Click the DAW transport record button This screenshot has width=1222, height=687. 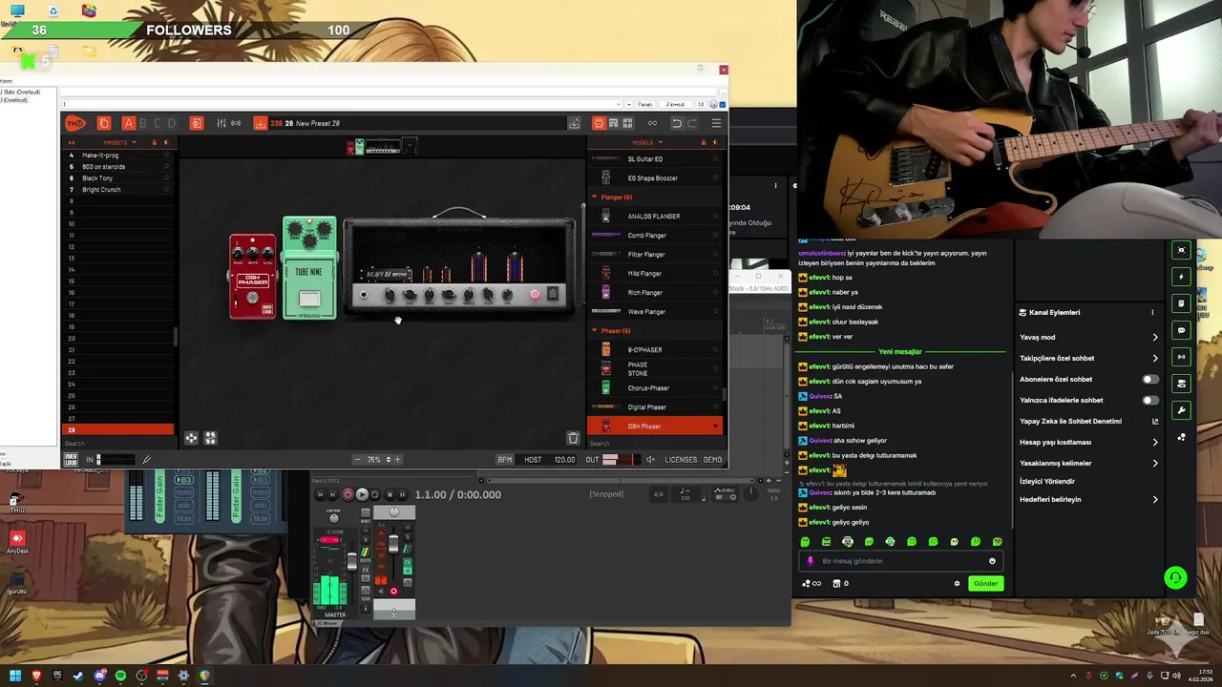click(348, 494)
